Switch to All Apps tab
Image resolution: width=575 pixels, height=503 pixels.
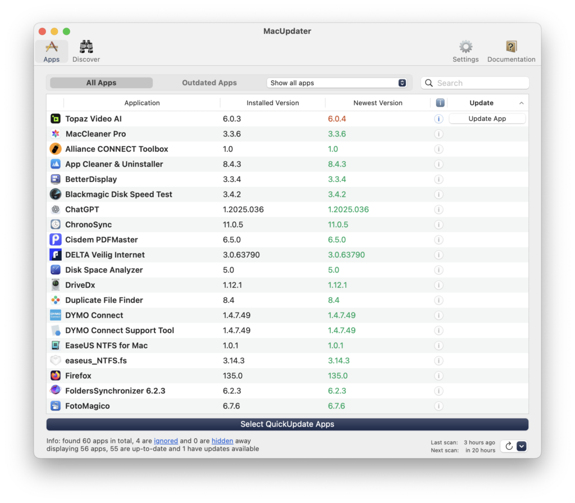coord(101,83)
